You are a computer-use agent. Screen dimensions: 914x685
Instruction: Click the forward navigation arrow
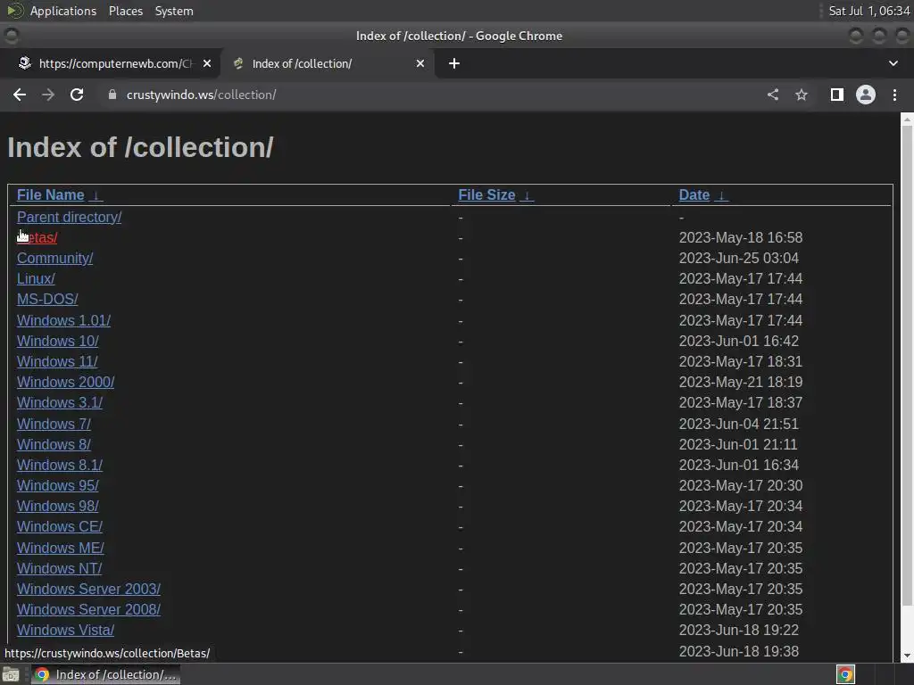[x=48, y=95]
